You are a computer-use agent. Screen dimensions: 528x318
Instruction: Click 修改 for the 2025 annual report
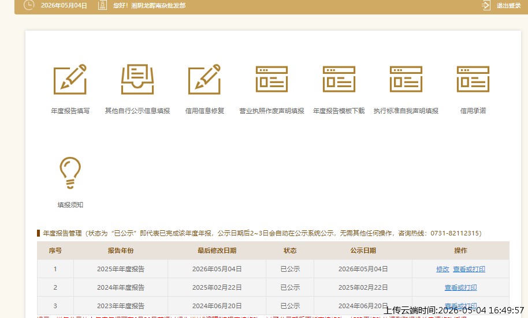coord(443,269)
